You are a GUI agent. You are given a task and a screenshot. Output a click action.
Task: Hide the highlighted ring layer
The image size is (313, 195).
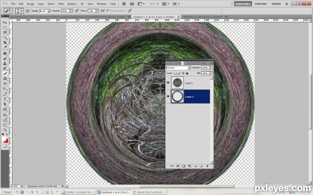[x=168, y=96]
